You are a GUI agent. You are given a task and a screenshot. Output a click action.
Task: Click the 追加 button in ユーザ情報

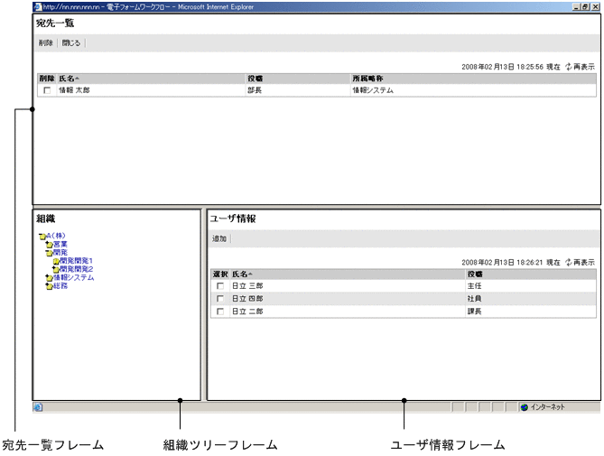pos(219,239)
